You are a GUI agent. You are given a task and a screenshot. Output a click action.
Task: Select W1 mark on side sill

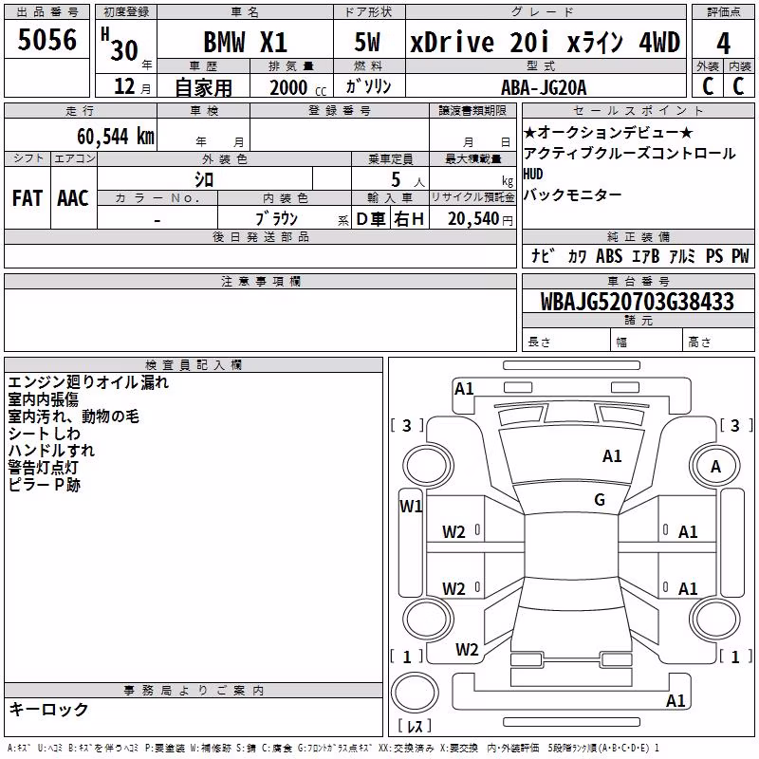click(411, 507)
